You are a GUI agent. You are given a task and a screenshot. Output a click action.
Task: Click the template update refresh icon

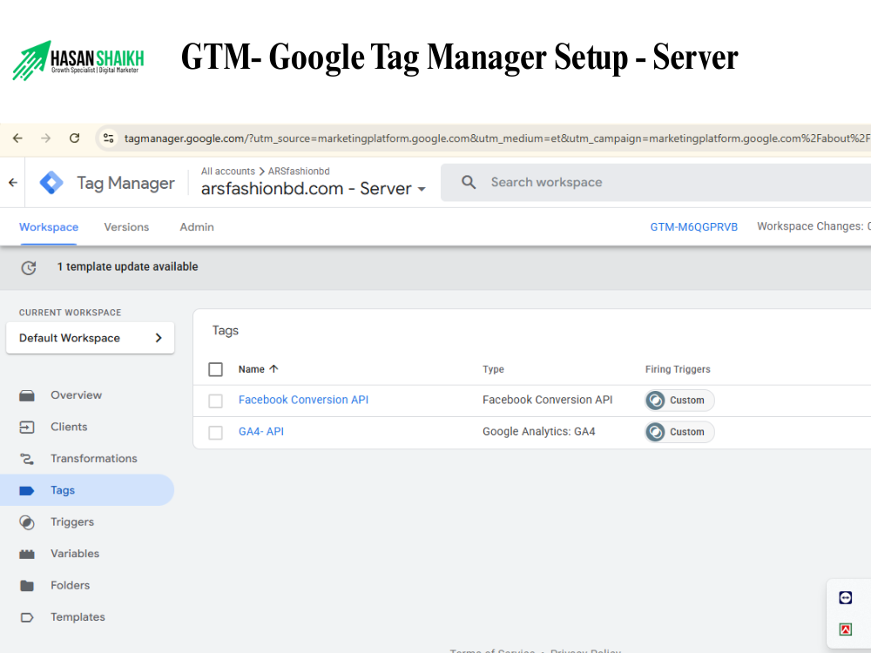click(x=29, y=267)
